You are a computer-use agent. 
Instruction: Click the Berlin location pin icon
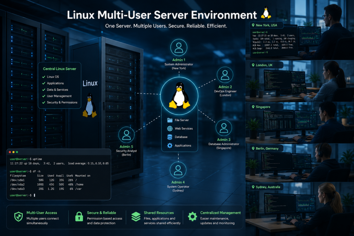253,149
